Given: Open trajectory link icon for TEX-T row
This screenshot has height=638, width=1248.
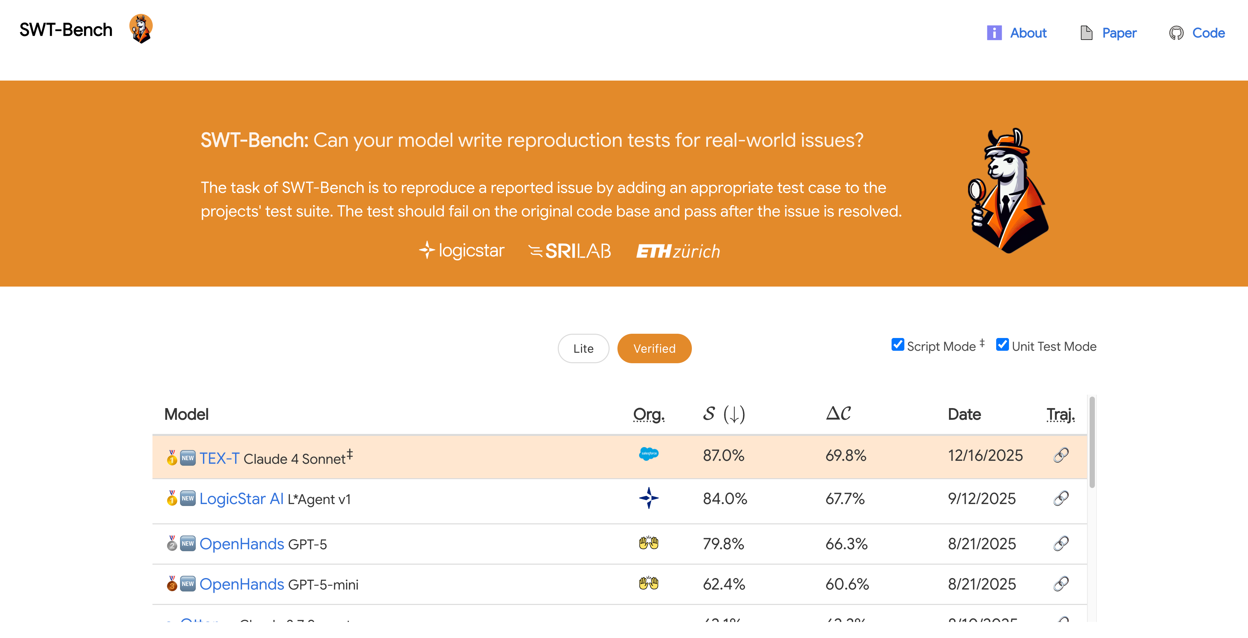Looking at the screenshot, I should click(1060, 455).
